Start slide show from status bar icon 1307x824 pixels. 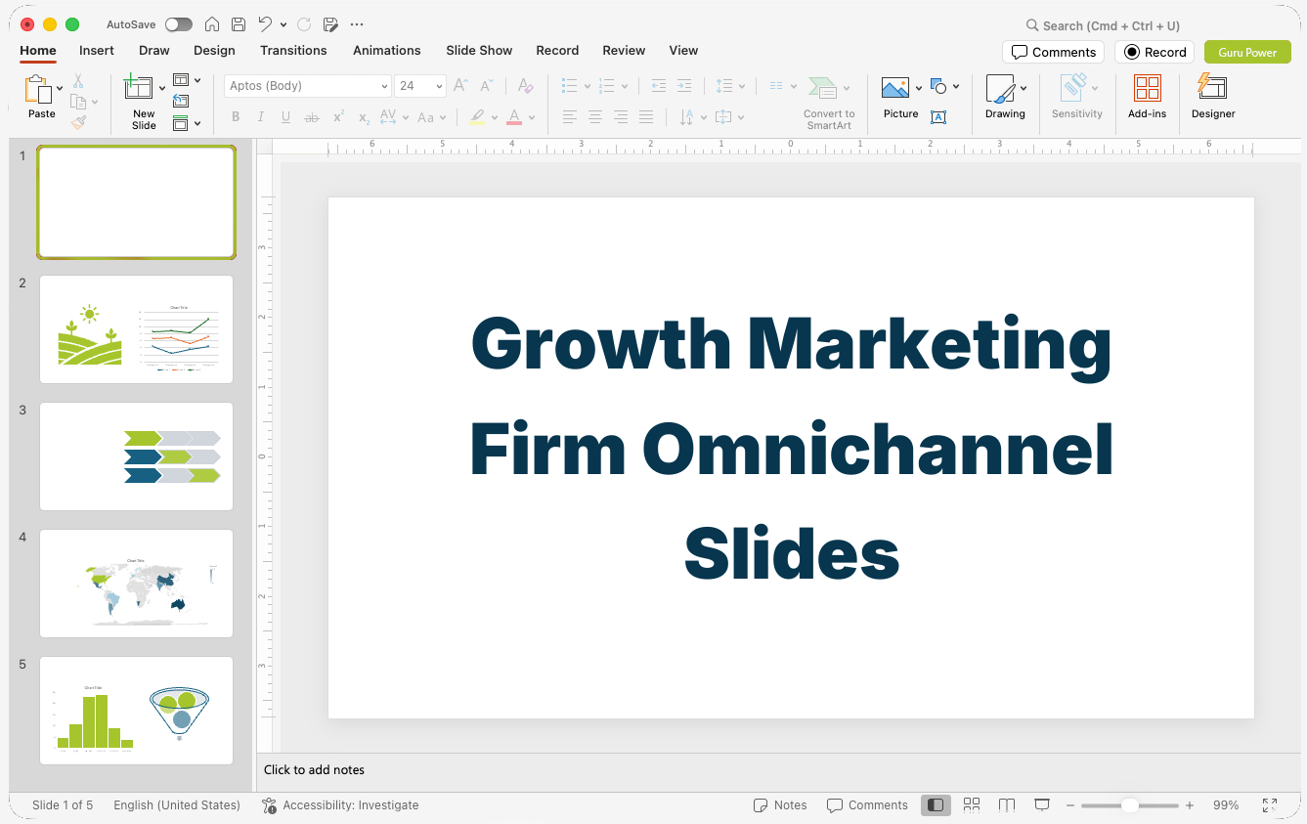[1042, 804]
